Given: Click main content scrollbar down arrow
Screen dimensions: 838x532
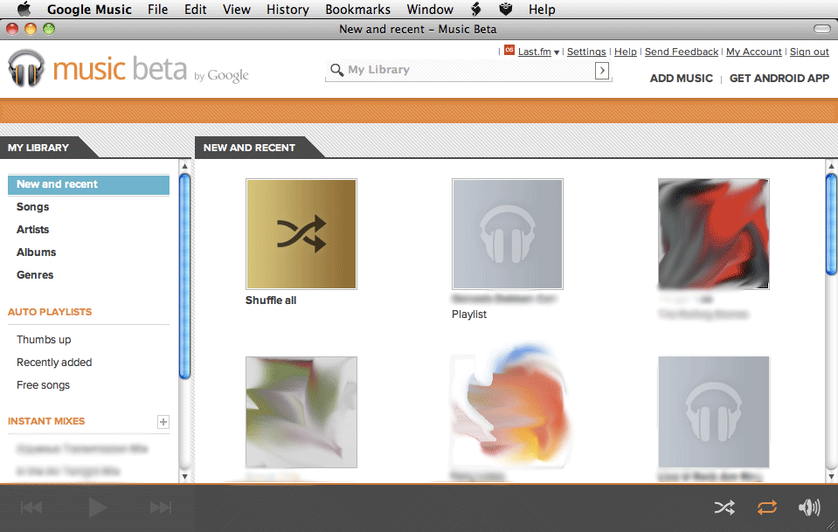Looking at the screenshot, I should point(831,476).
